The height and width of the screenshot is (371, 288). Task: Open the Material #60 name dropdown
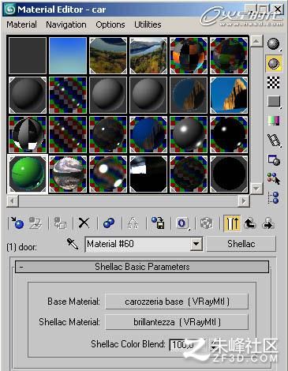196,244
